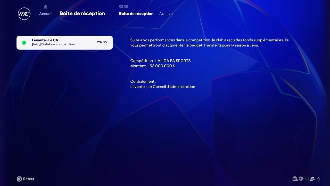Open the Boîte de réception sub-tab
This screenshot has height=186, width=330.
[136, 14]
